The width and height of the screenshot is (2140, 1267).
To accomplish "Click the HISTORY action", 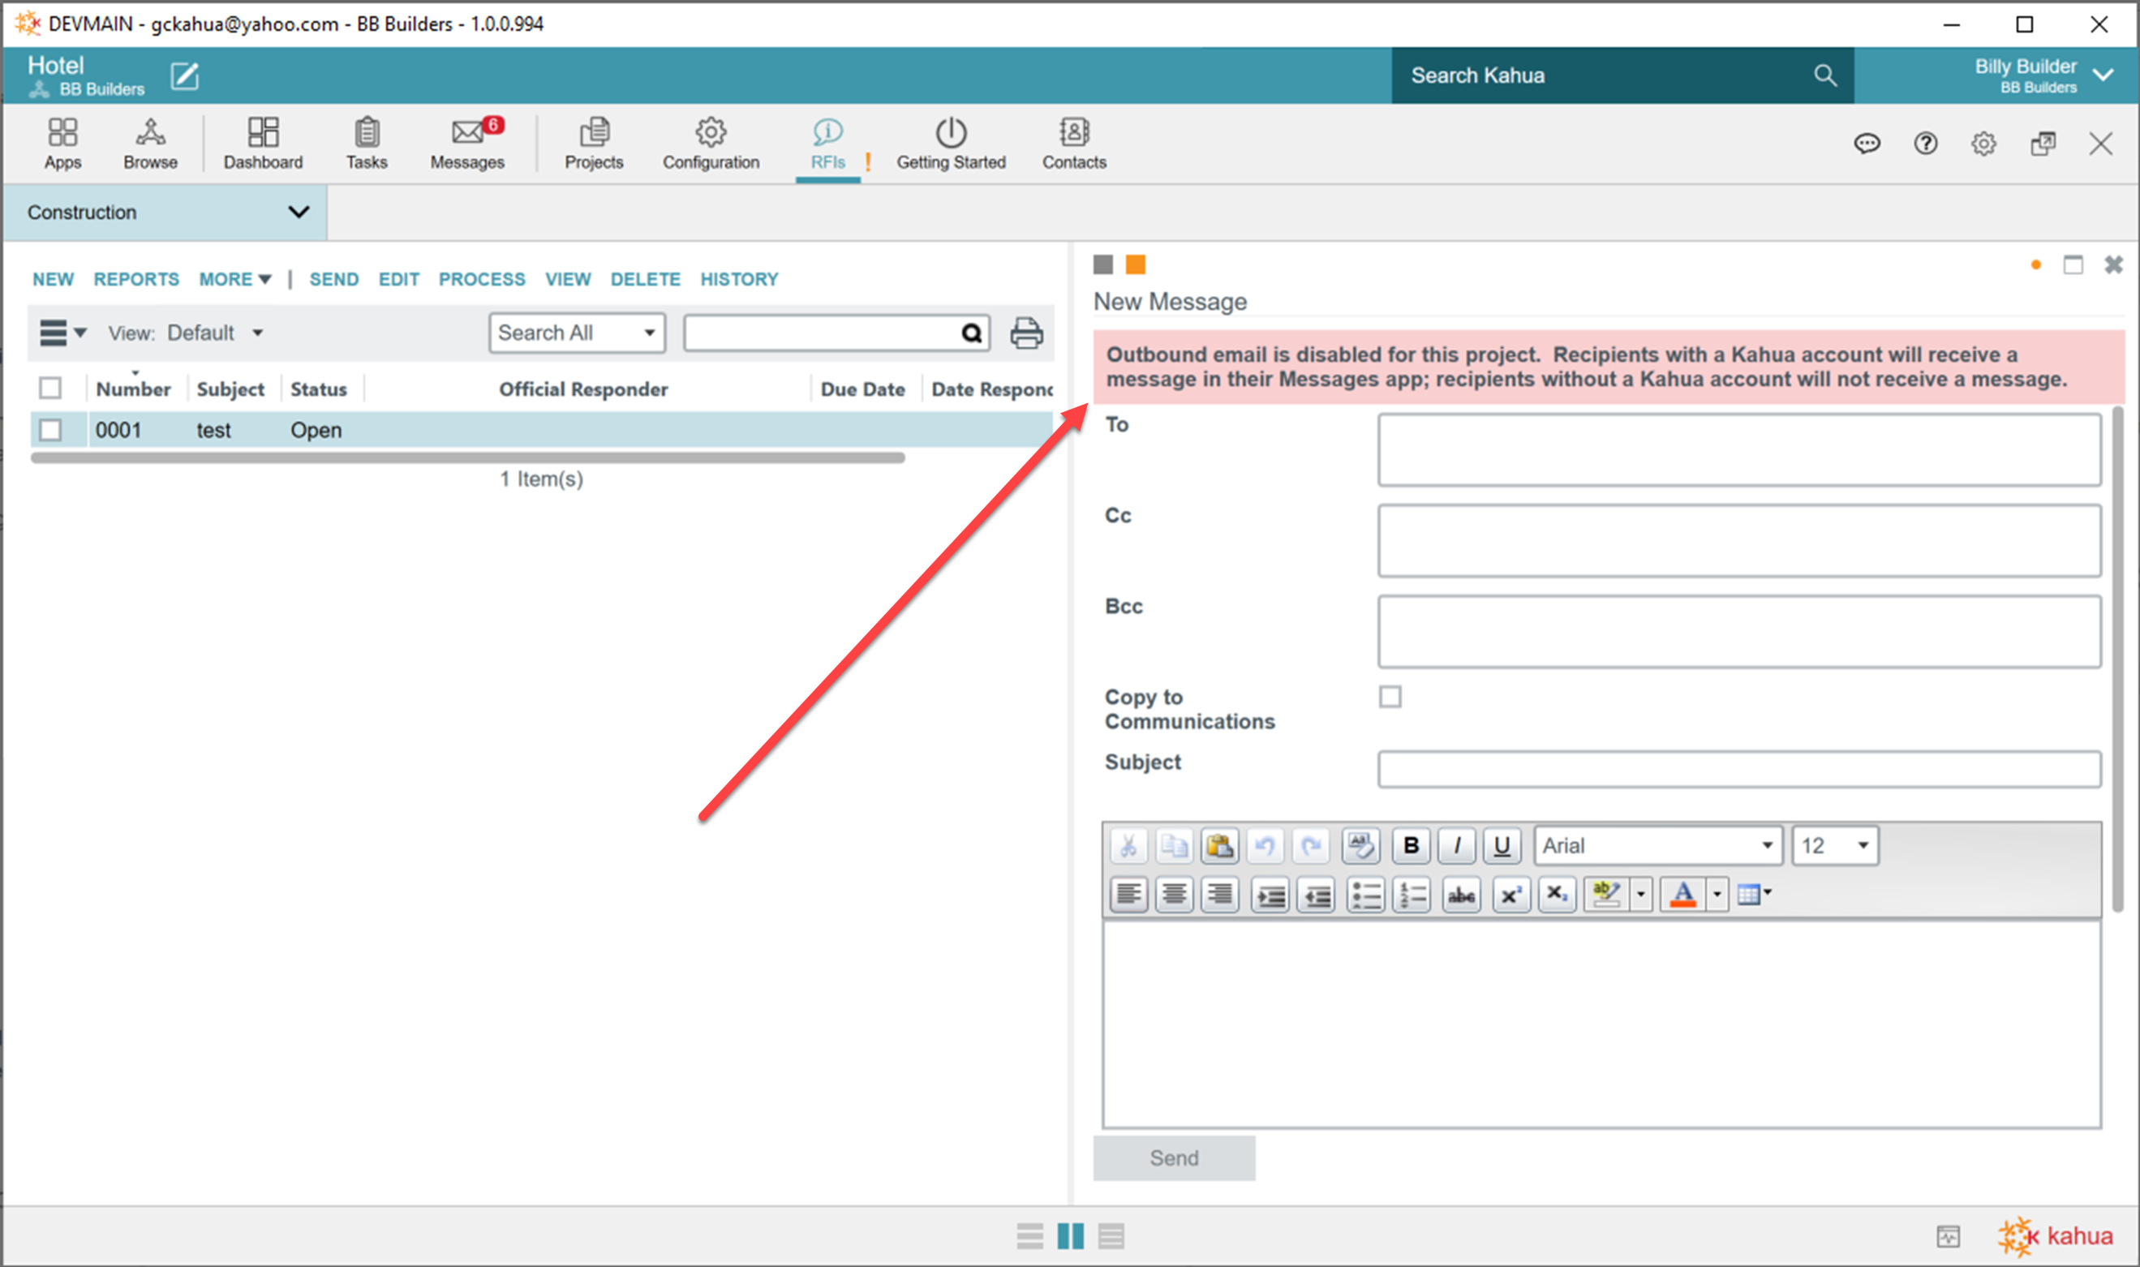I will coord(738,279).
